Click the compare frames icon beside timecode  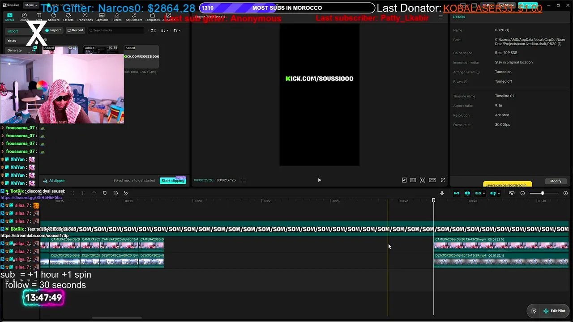tap(242, 180)
